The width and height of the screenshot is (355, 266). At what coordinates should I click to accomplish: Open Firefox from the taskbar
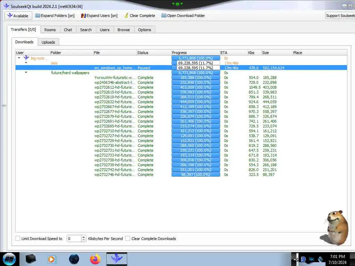[95, 259]
